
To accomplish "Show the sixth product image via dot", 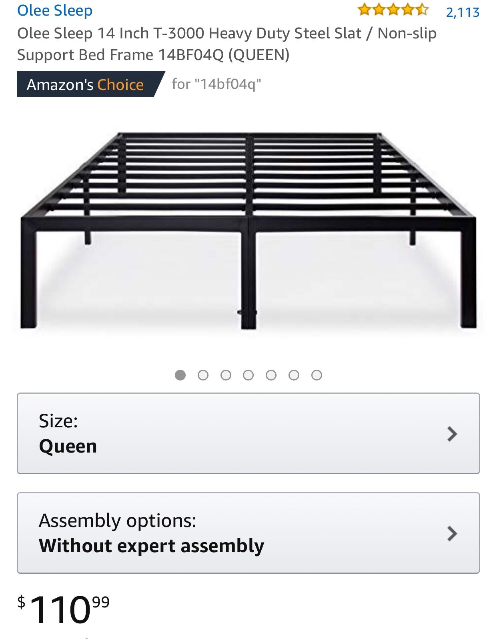I will (x=294, y=375).
